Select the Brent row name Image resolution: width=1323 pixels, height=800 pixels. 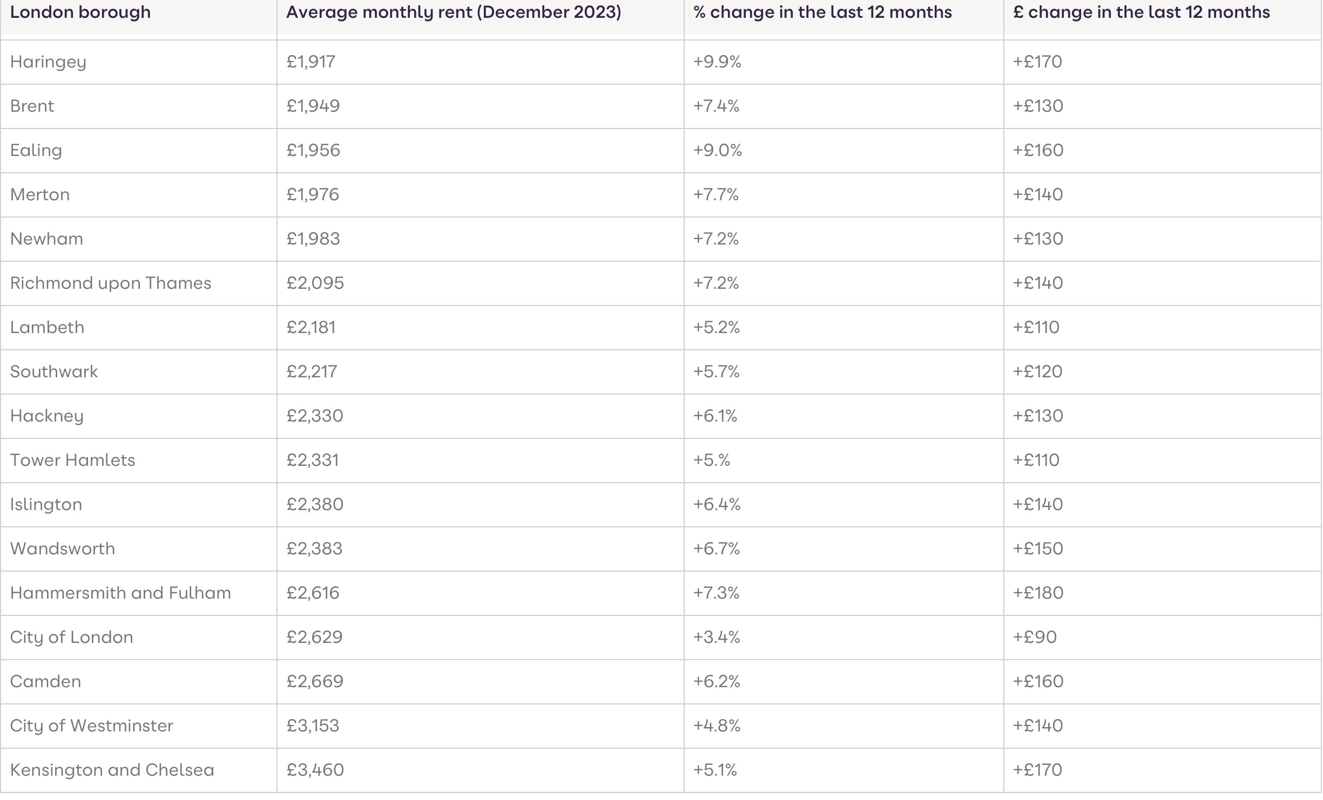[32, 106]
